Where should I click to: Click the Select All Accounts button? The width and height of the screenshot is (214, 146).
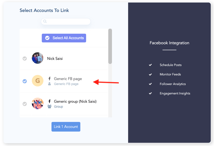pyautogui.click(x=64, y=38)
